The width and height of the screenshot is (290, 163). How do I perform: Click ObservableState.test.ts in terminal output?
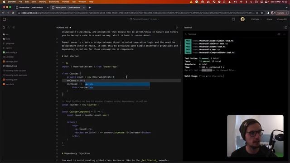(212, 47)
